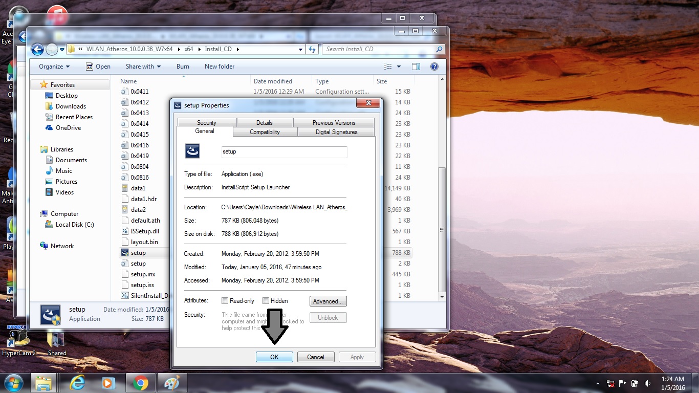The width and height of the screenshot is (699, 393).
Task: Select the setup.inx file
Action: (138, 274)
